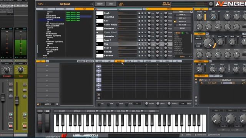Add a new FX rack with plus
Viewport: 246px width, 138px height.
tap(47, 61)
